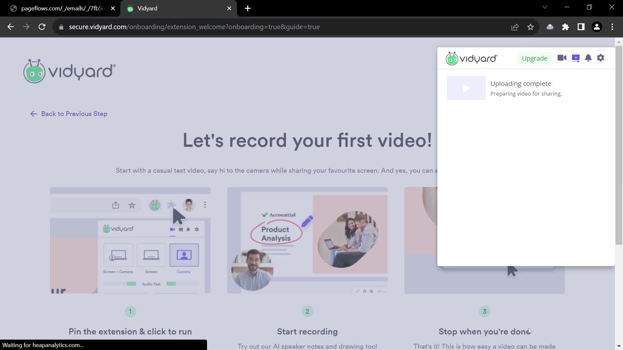Click 'Preparing video for sharing.' status text
This screenshot has height=350, width=623.
coord(526,94)
